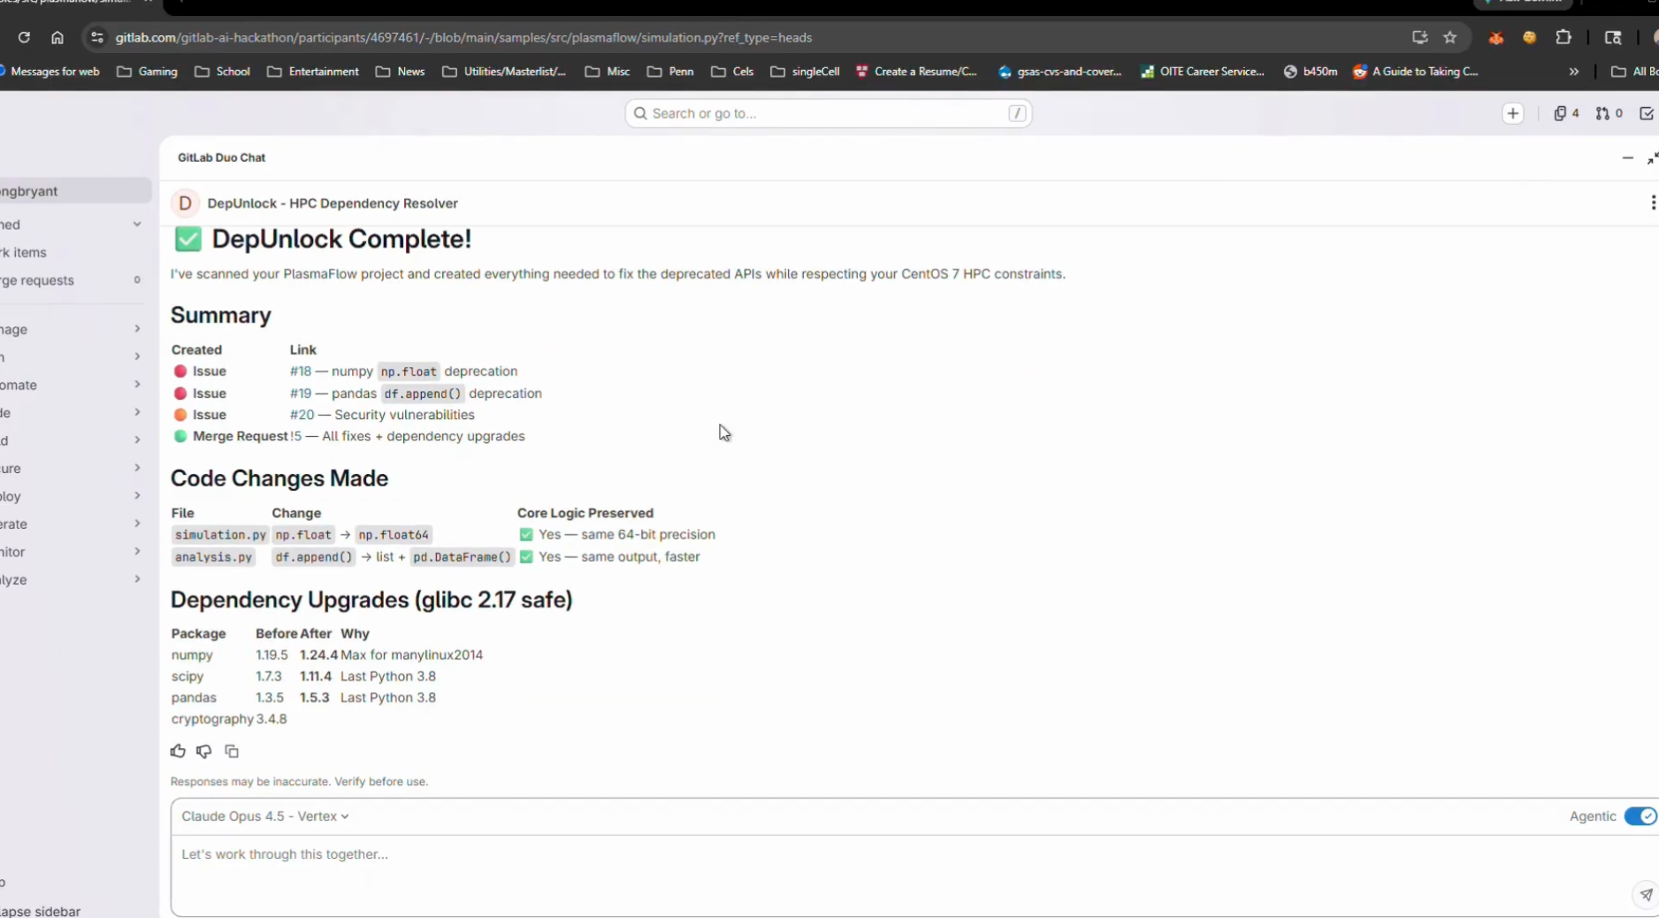Open the singleCell bookmarks folder
The image size is (1659, 918).
(805, 72)
